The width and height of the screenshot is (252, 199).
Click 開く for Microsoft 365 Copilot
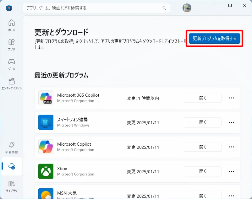point(203,98)
